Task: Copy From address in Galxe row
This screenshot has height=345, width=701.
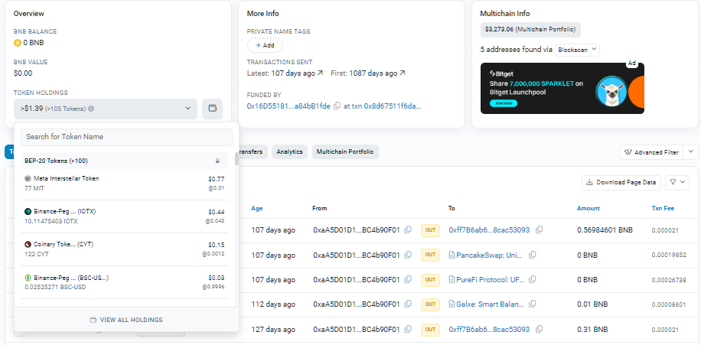Action: tap(408, 304)
